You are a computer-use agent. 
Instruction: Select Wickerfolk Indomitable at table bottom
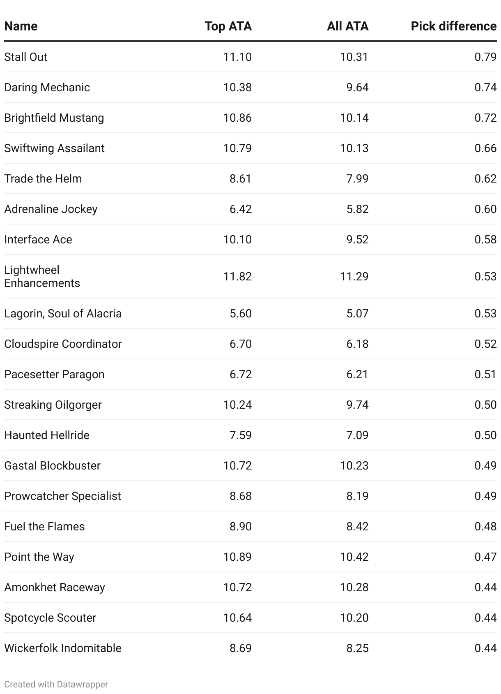click(63, 648)
